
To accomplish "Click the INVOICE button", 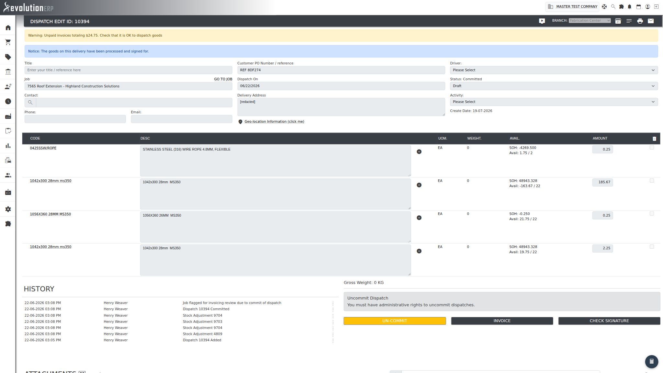I will [x=502, y=321].
